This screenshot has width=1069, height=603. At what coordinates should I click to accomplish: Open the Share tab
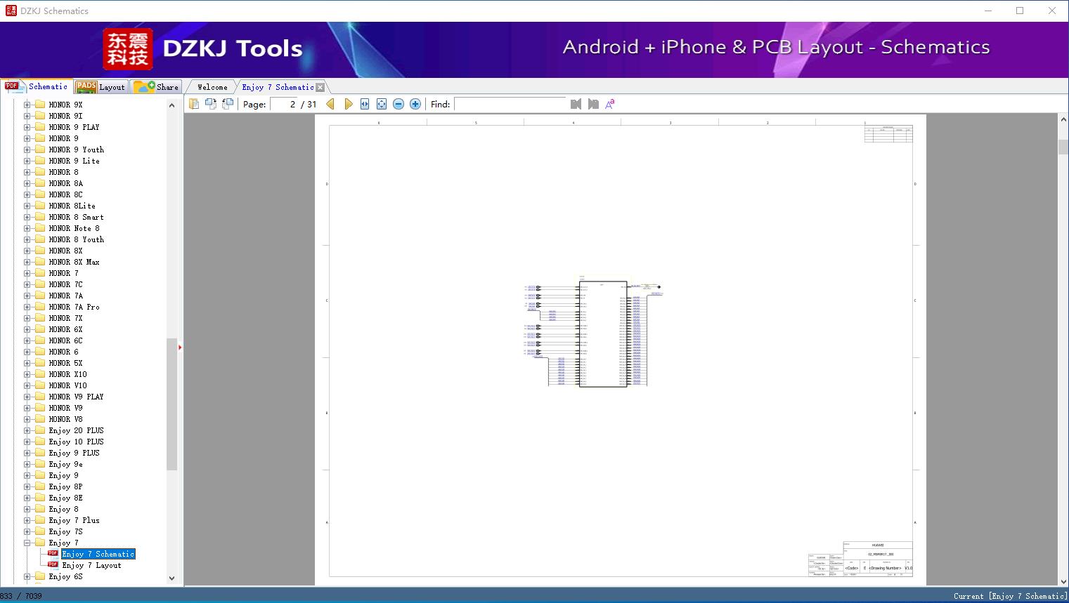click(x=156, y=87)
